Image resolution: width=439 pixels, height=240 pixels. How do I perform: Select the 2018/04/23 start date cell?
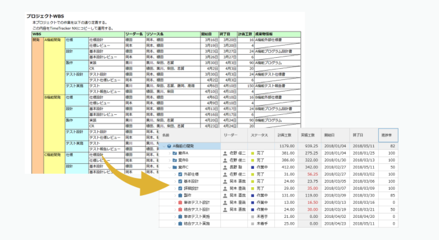click(x=335, y=224)
